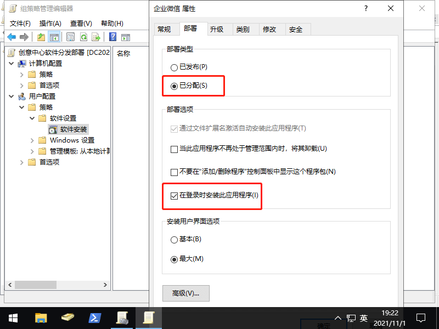Toggle 不要在"添加/删除程序"控制面板中显示这个程序包(N) checkbox
Screen dimensions: 439x329
pos(174,172)
